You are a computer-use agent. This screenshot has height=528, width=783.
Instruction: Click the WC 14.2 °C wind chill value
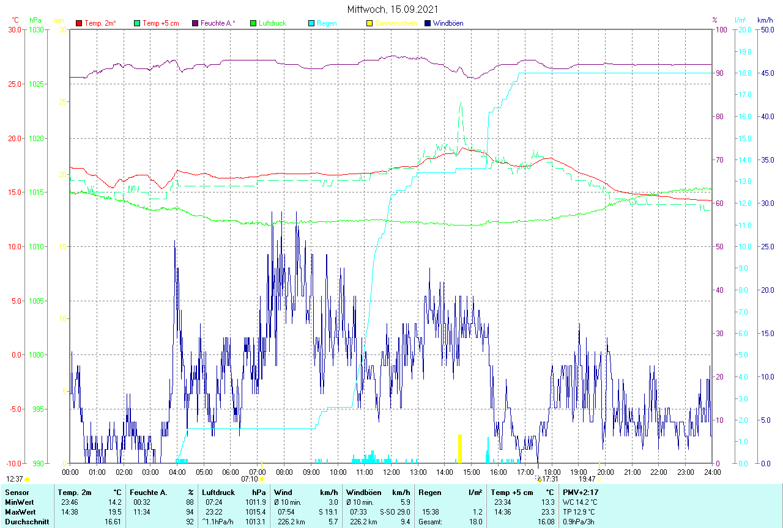click(x=581, y=502)
